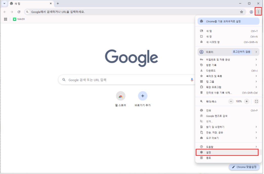Start voice search with the microphone icon
This screenshot has height=174, width=264.
tap(192, 80)
